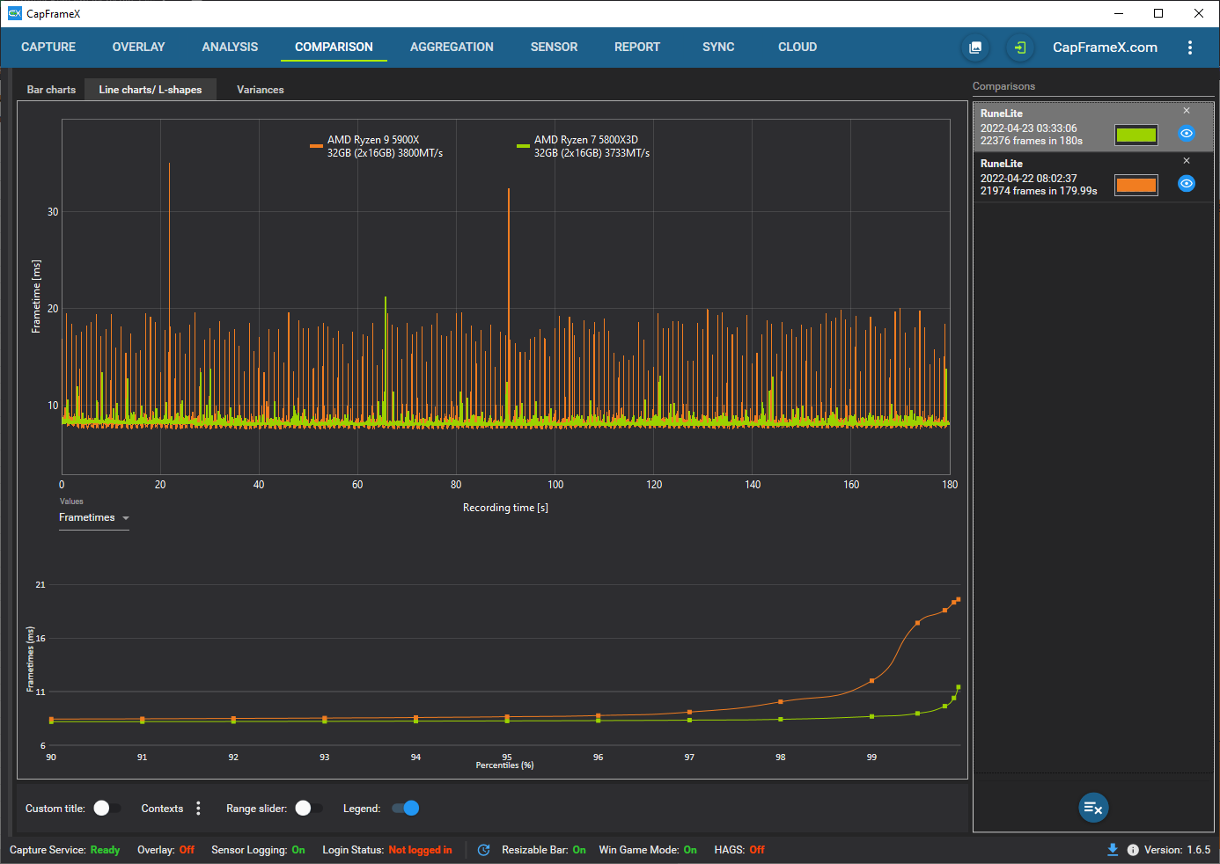Open the Analysis tab

click(x=230, y=48)
